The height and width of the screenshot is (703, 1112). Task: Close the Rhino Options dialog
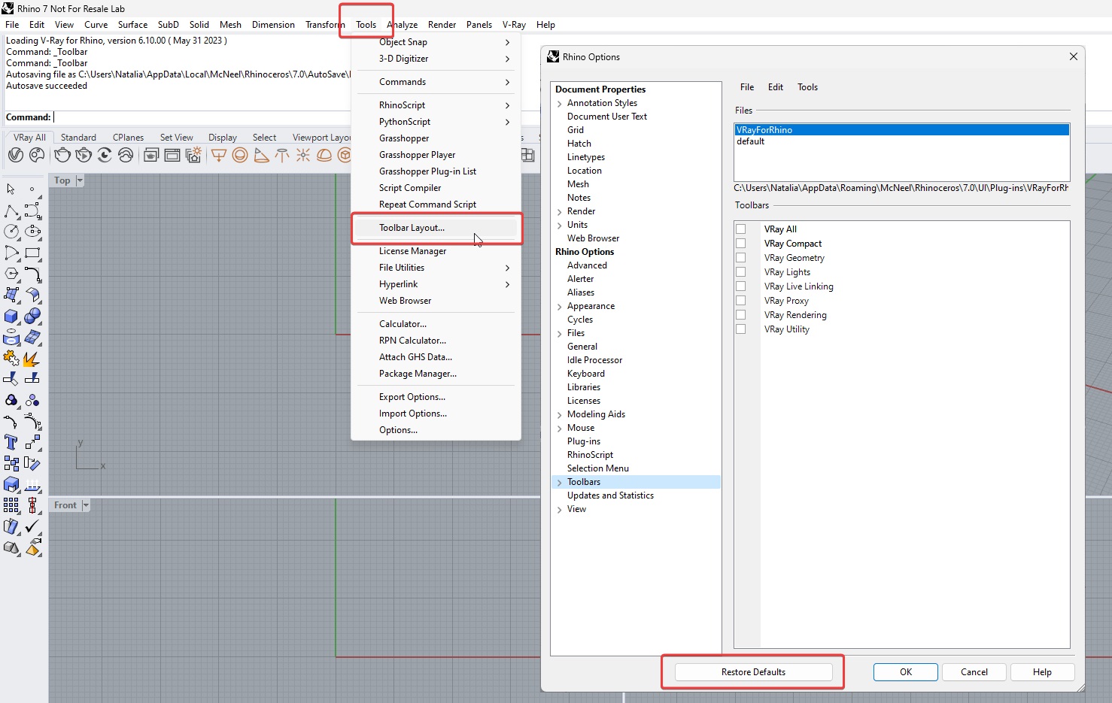pos(1074,56)
